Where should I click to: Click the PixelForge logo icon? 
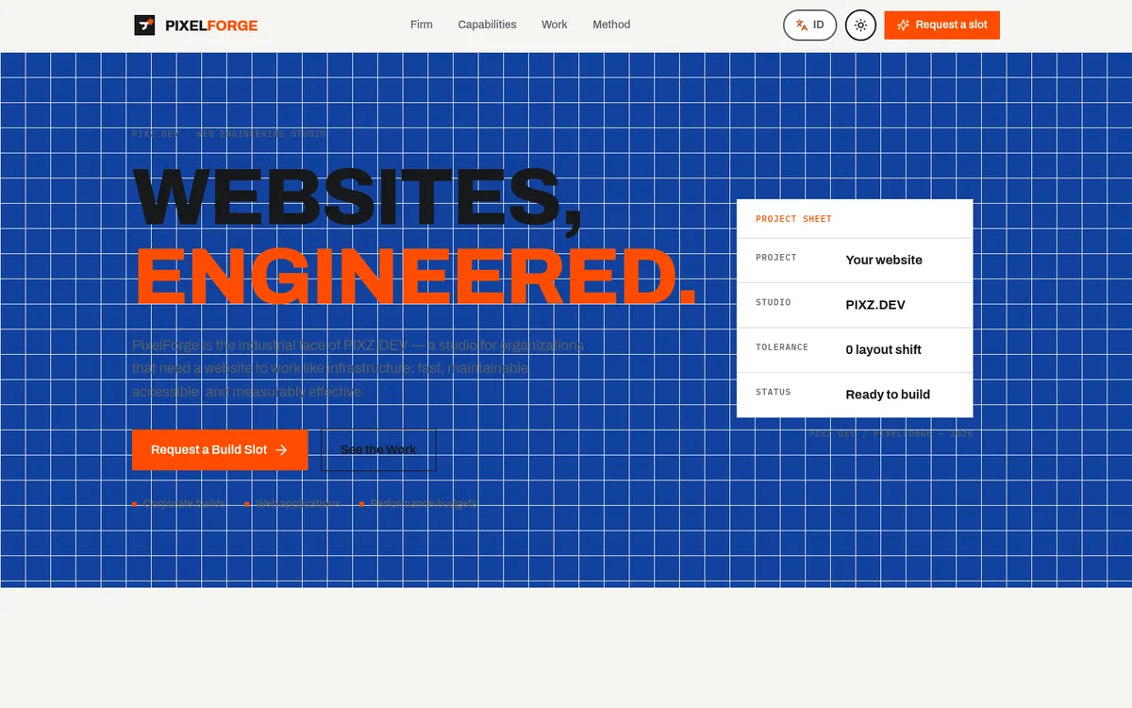144,25
